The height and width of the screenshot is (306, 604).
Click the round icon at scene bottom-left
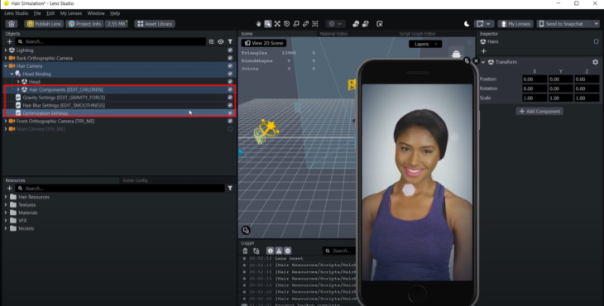[x=246, y=230]
